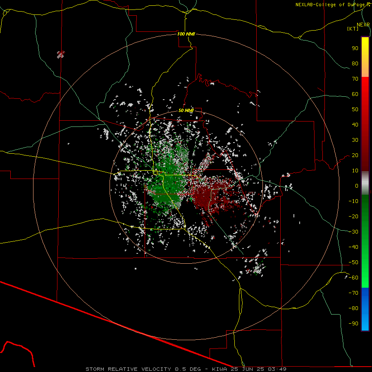Viewport: 372px width, 372px height.
Task: Click the [KT] units label above the color scale
Action: tap(353, 29)
